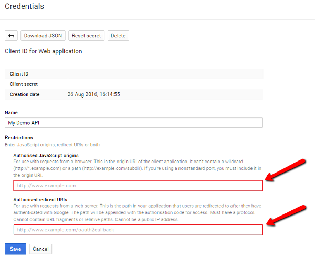Click the back arrow button
This screenshot has width=315, height=258.
click(x=11, y=36)
